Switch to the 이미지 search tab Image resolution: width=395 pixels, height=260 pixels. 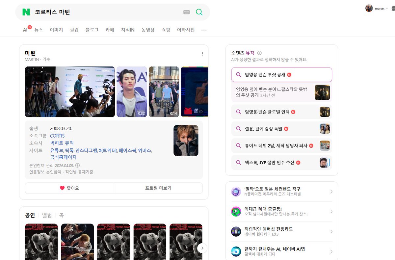(x=56, y=30)
